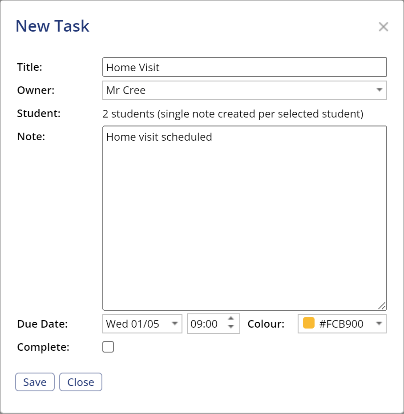Expand the Colour dropdown arrow

pyautogui.click(x=379, y=324)
